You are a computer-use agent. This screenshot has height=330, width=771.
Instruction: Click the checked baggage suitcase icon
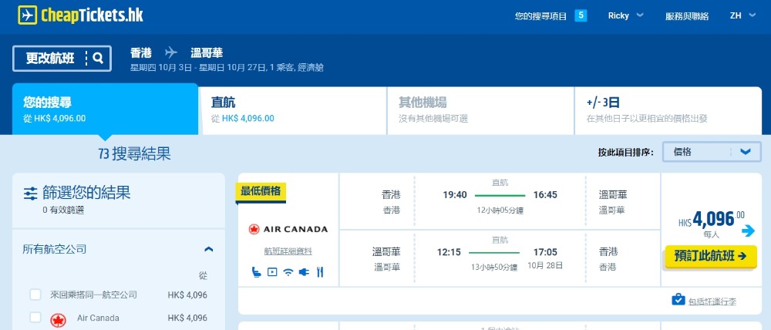(678, 300)
